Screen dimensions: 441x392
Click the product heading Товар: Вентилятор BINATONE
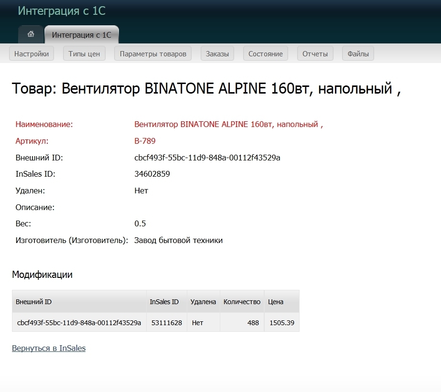pos(206,88)
